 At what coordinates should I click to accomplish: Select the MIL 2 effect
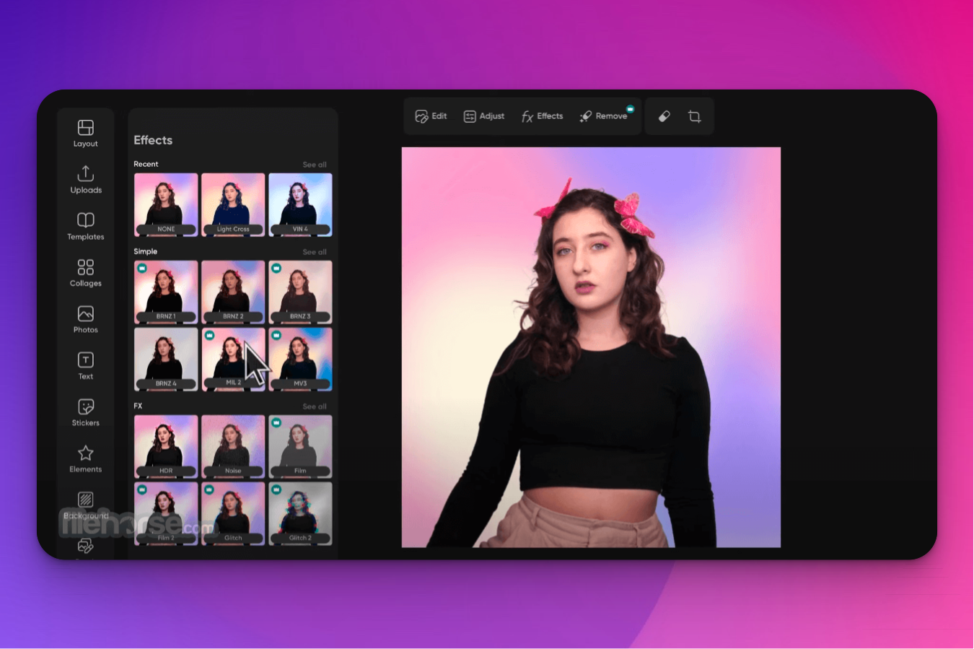point(233,360)
